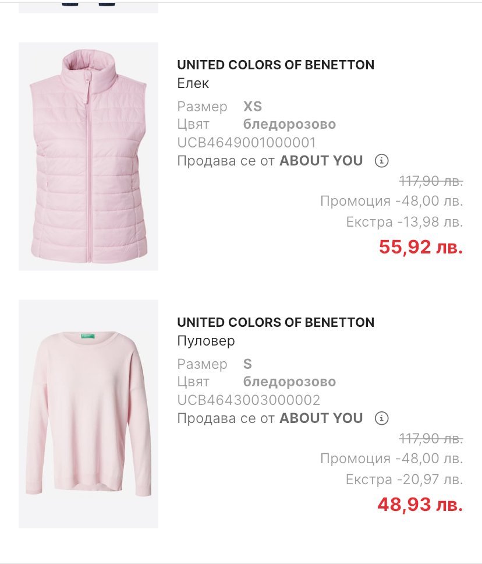Select the XS size value
This screenshot has width=482, height=564.
point(253,107)
